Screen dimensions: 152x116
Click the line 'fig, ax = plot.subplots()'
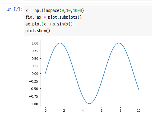[54, 17]
